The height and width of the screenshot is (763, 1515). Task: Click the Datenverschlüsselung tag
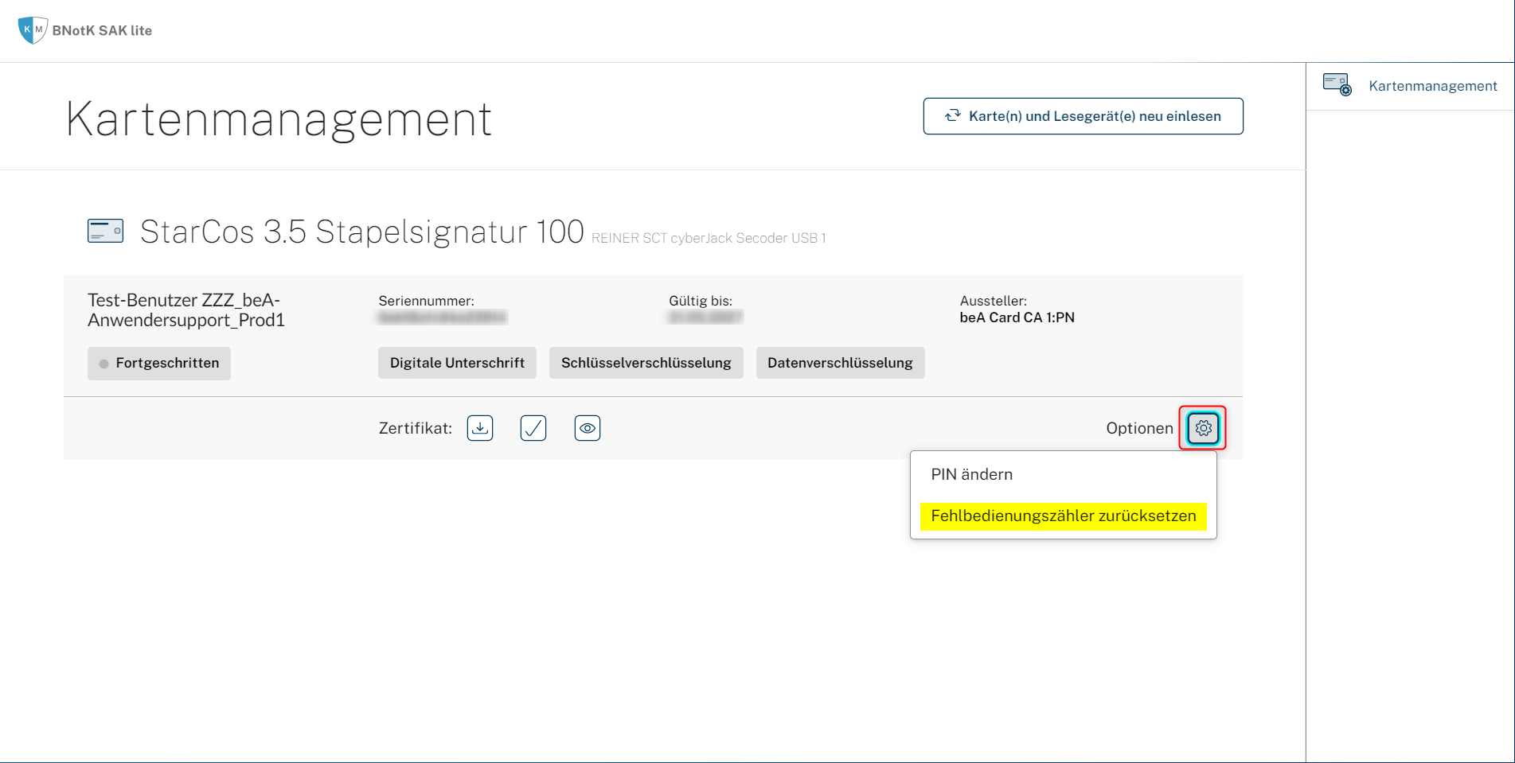click(x=840, y=363)
